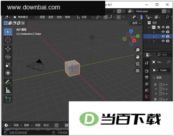The height and width of the screenshot is (136, 174).
Task: Open the 添加 add menu
Action: click(x=59, y=17)
